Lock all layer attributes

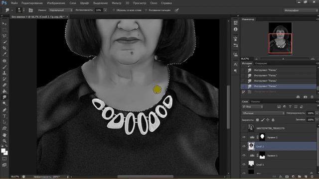pos(273,120)
